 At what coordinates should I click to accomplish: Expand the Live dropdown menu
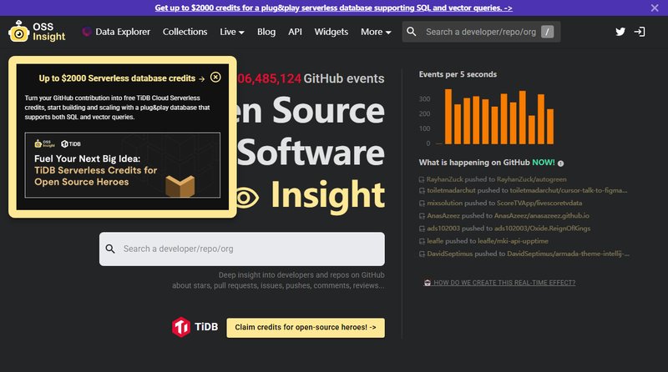tap(232, 32)
